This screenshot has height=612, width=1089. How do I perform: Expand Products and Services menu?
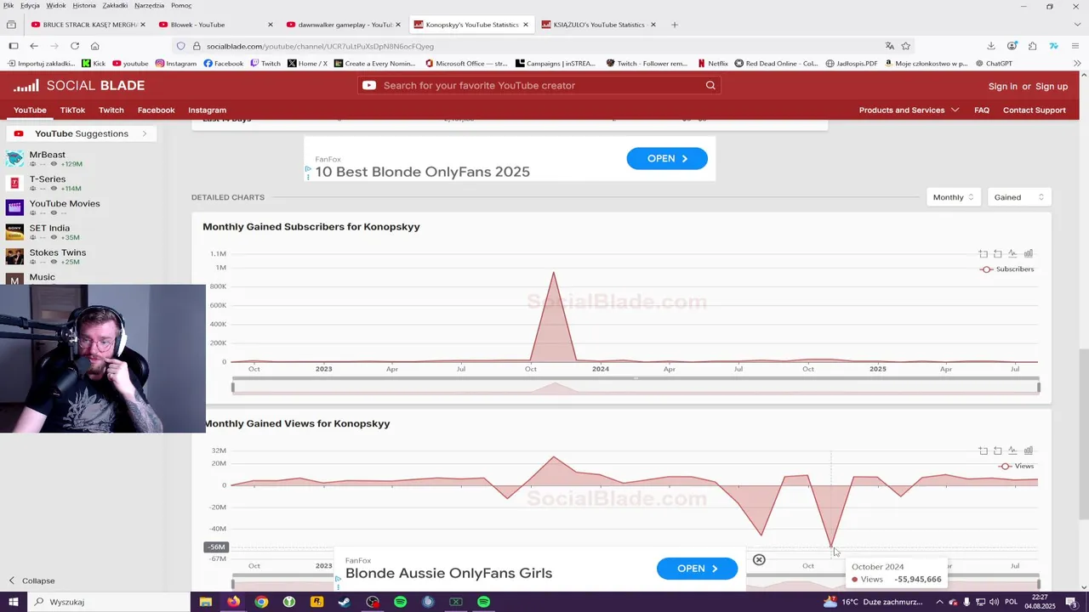point(909,110)
